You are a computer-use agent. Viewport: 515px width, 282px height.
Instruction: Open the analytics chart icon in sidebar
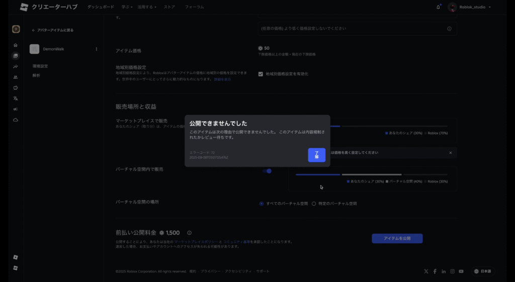point(16,66)
